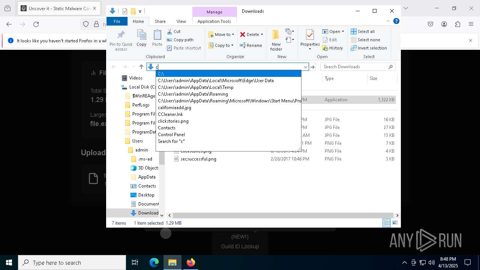Screen dimensions: 480x270
Task: Click the new folder icon in the title bar
Action: tap(133, 11)
